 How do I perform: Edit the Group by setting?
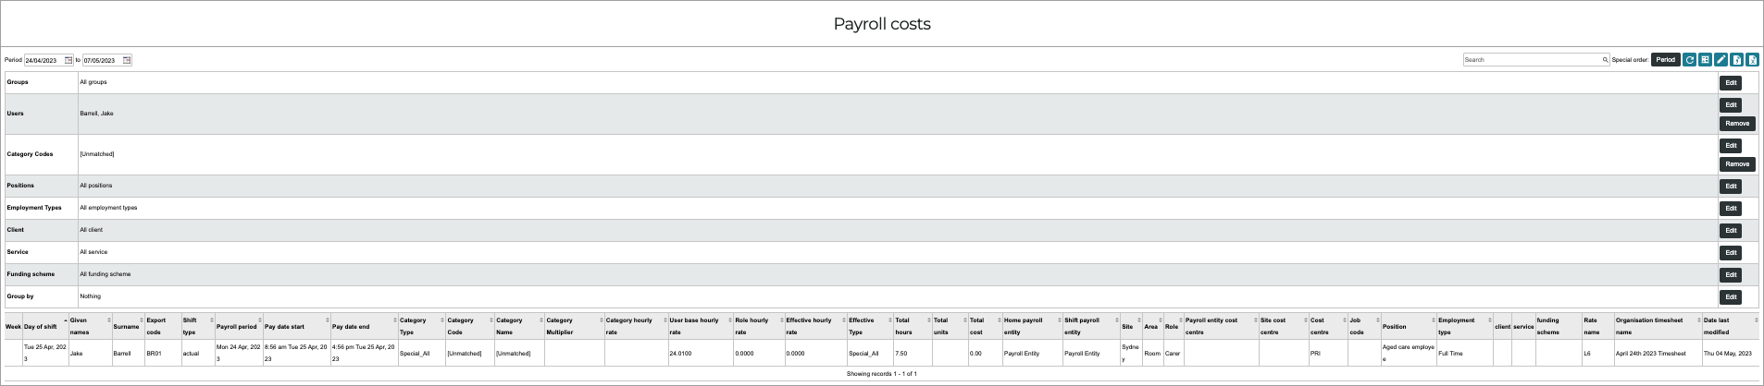coord(1730,297)
